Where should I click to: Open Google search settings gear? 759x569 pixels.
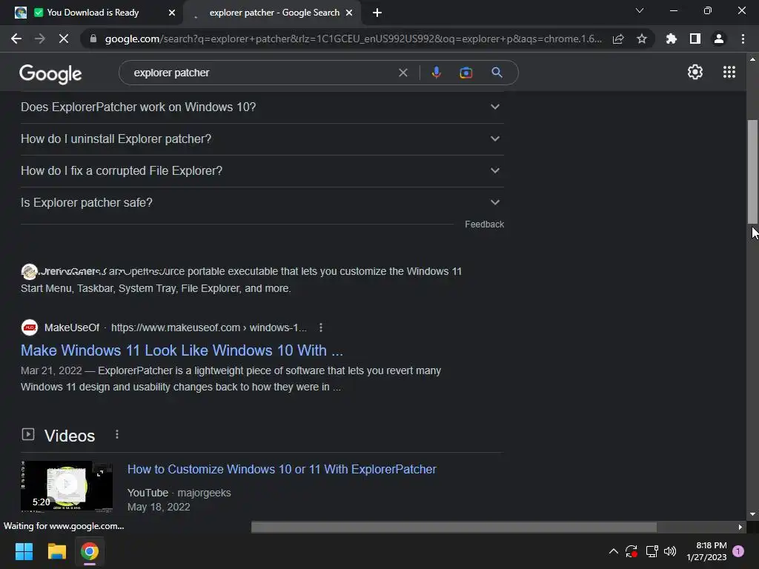695,72
